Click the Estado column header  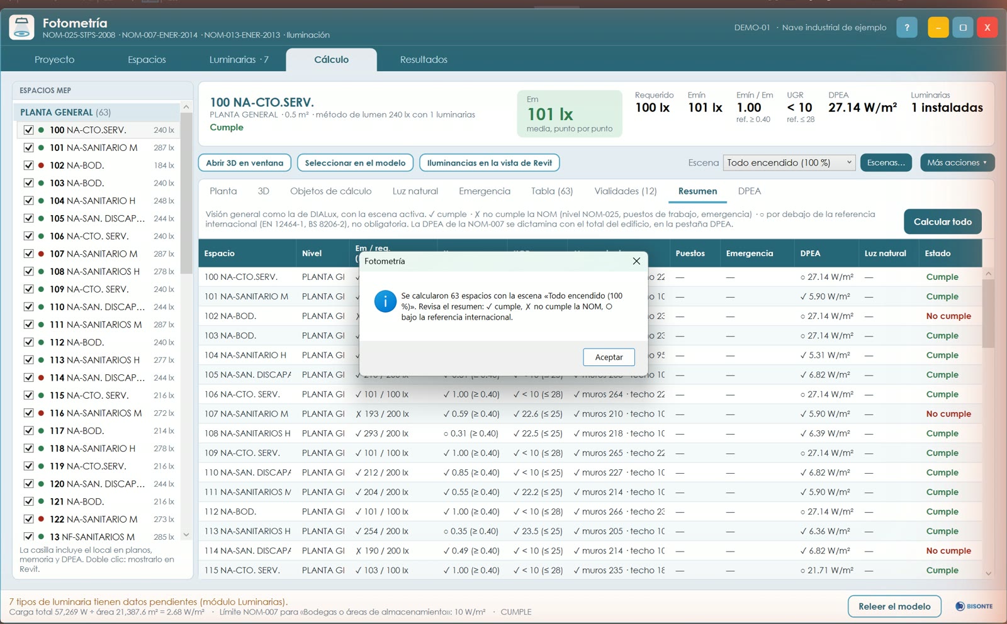point(950,253)
